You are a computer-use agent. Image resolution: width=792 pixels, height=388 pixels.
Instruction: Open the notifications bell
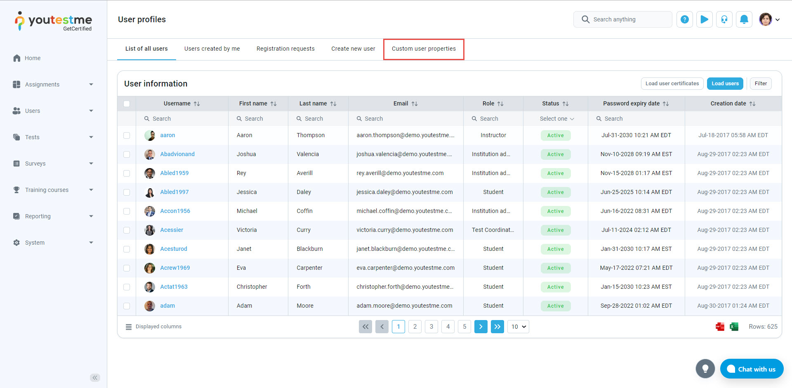tap(744, 19)
